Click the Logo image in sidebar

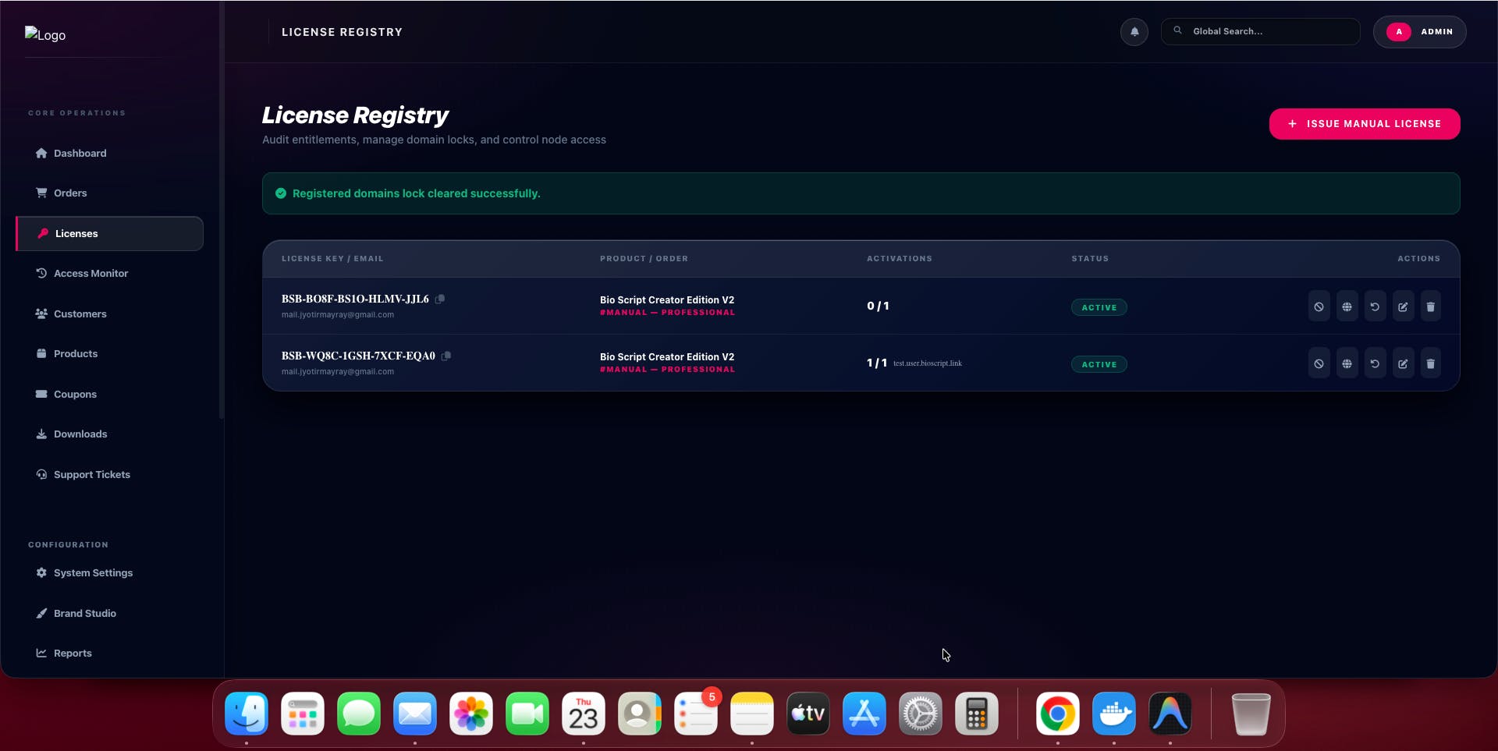pyautogui.click(x=45, y=35)
